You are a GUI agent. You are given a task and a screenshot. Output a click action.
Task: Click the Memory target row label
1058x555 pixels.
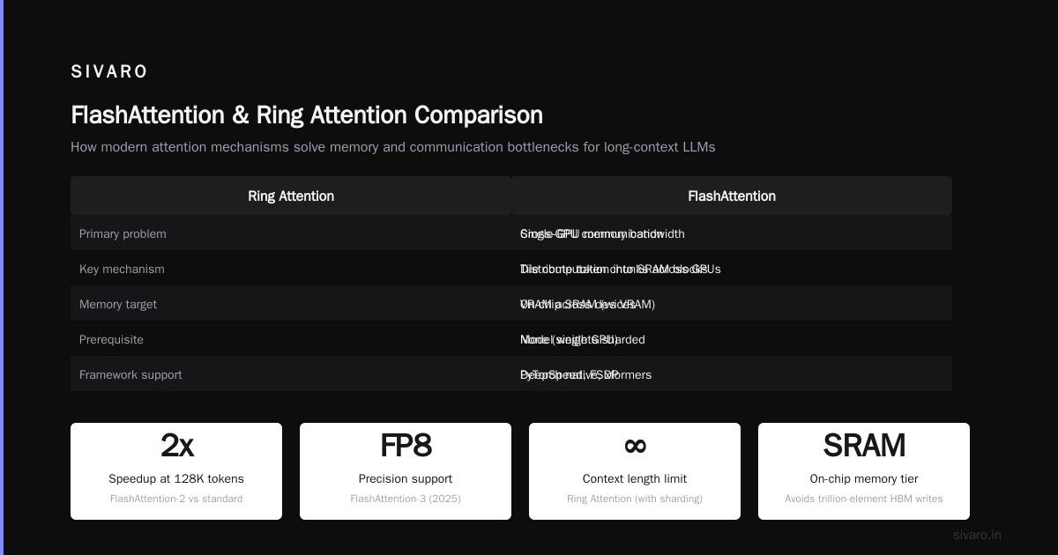[x=118, y=304]
